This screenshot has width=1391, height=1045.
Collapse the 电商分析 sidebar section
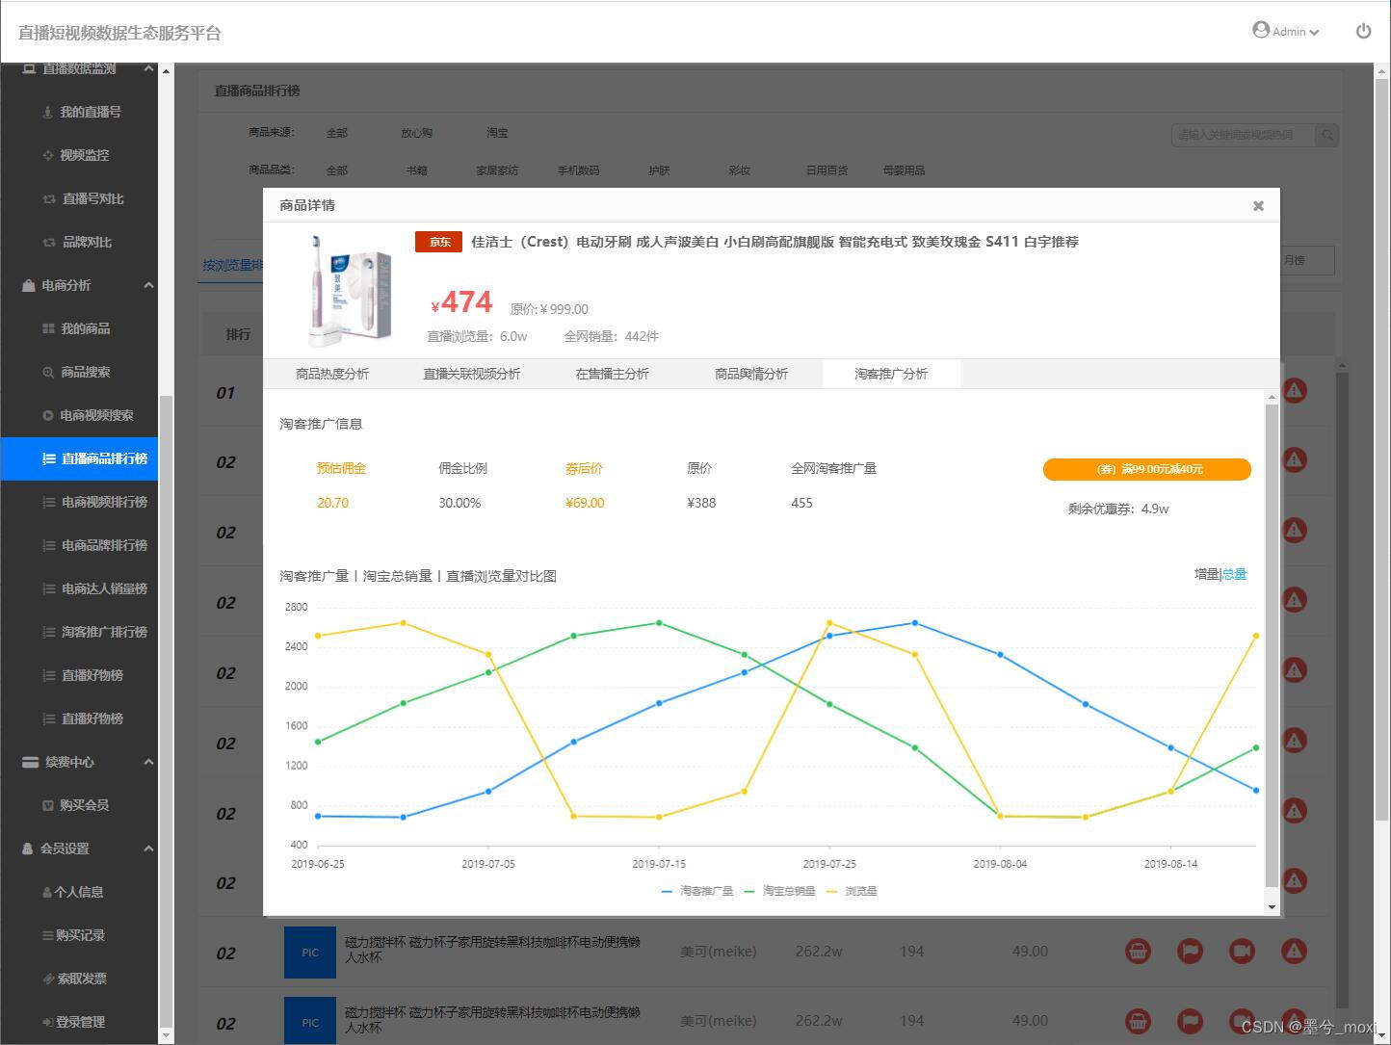coord(148,285)
